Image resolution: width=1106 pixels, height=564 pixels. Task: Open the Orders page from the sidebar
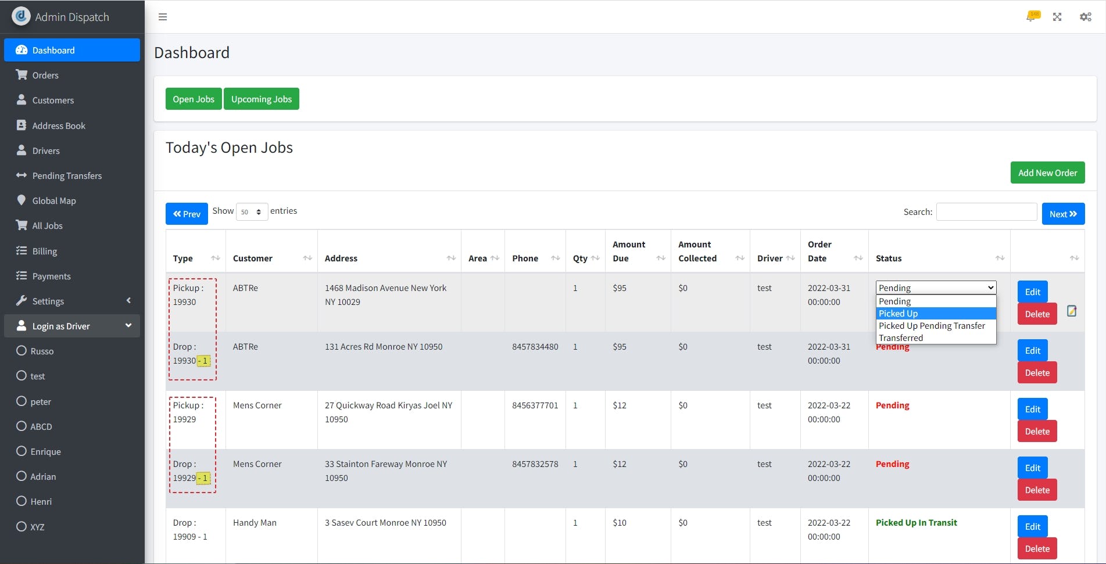tap(45, 75)
